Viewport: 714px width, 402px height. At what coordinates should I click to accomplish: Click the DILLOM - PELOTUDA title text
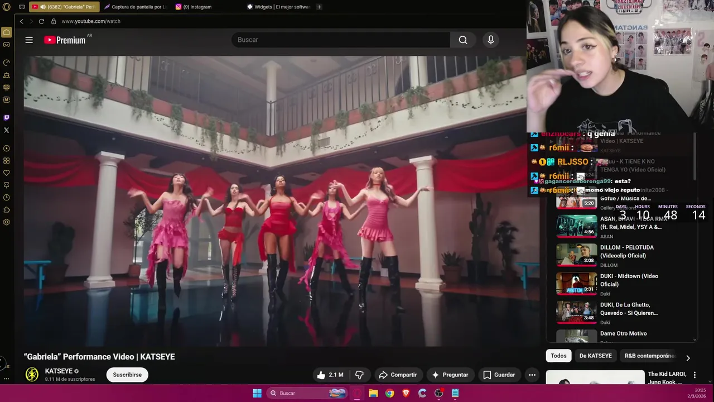(626, 251)
